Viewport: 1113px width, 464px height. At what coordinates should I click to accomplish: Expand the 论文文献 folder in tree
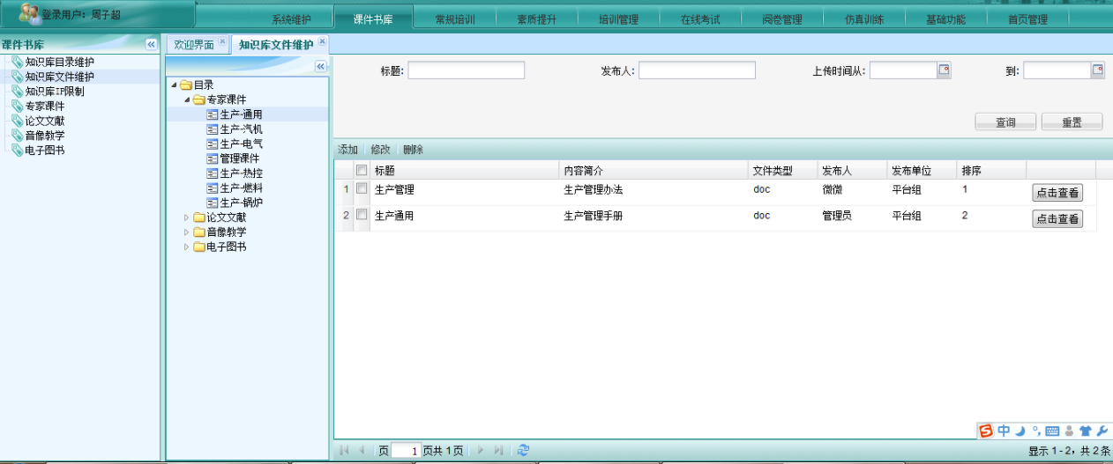187,217
